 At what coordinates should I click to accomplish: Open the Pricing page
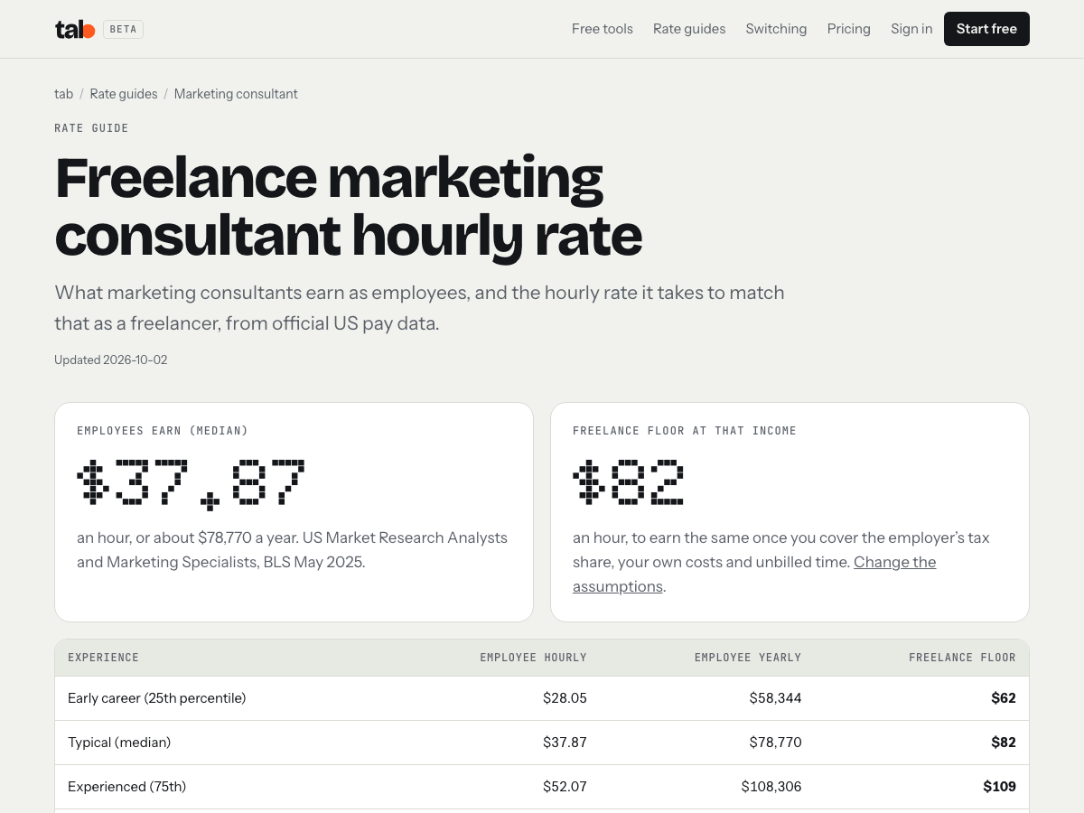point(849,29)
